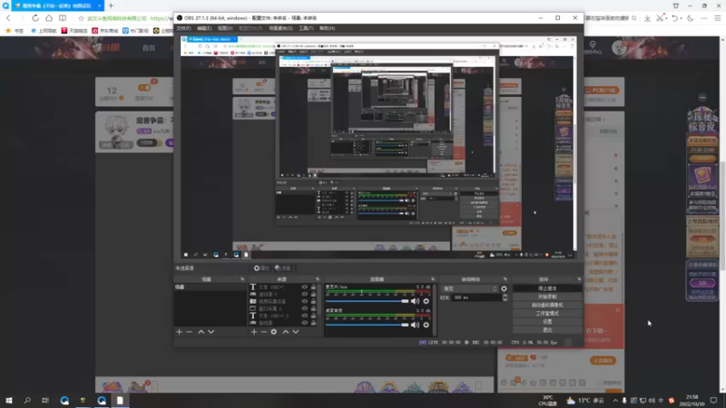Hide the 视频采集设备 source
Image resolution: width=726 pixels, height=408 pixels.
coord(304,301)
